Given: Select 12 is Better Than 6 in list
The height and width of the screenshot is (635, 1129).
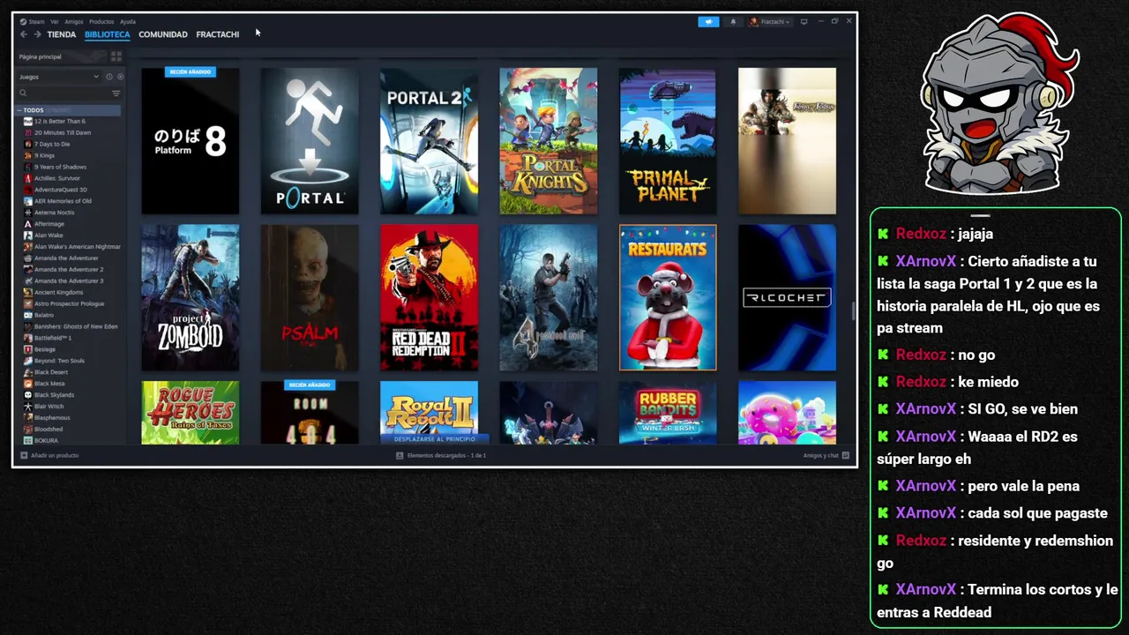Looking at the screenshot, I should tap(59, 122).
